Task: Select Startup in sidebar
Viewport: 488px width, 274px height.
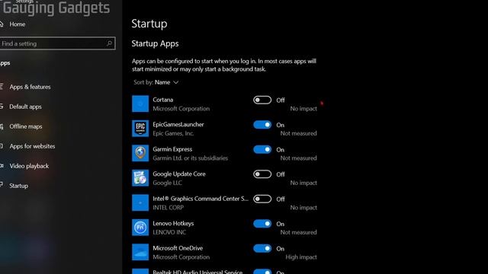Action: 18,186
